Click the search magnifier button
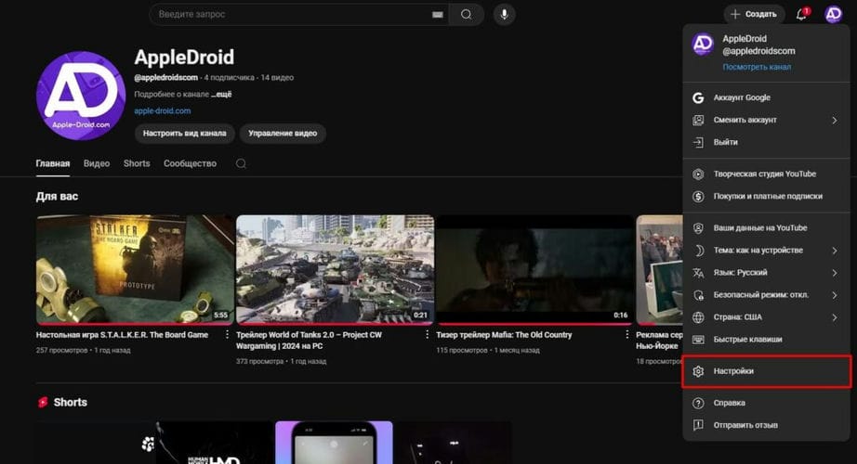 [467, 15]
